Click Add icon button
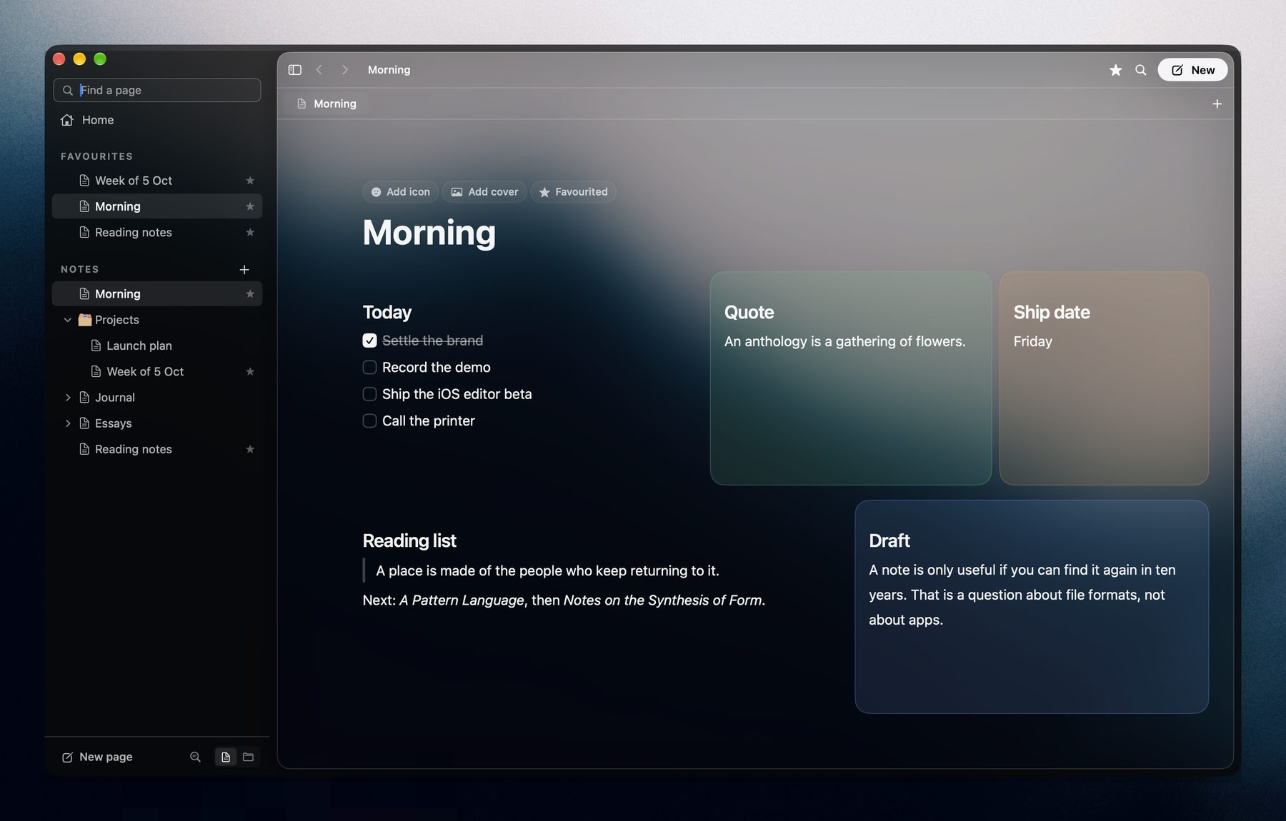 (400, 192)
